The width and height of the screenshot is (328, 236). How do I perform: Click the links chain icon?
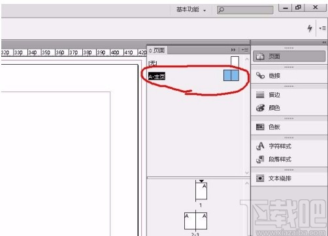(260, 75)
